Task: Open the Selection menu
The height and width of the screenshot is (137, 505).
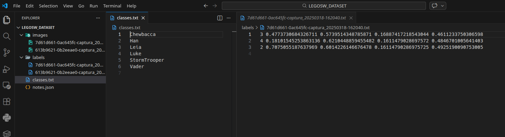Action: coord(48,6)
